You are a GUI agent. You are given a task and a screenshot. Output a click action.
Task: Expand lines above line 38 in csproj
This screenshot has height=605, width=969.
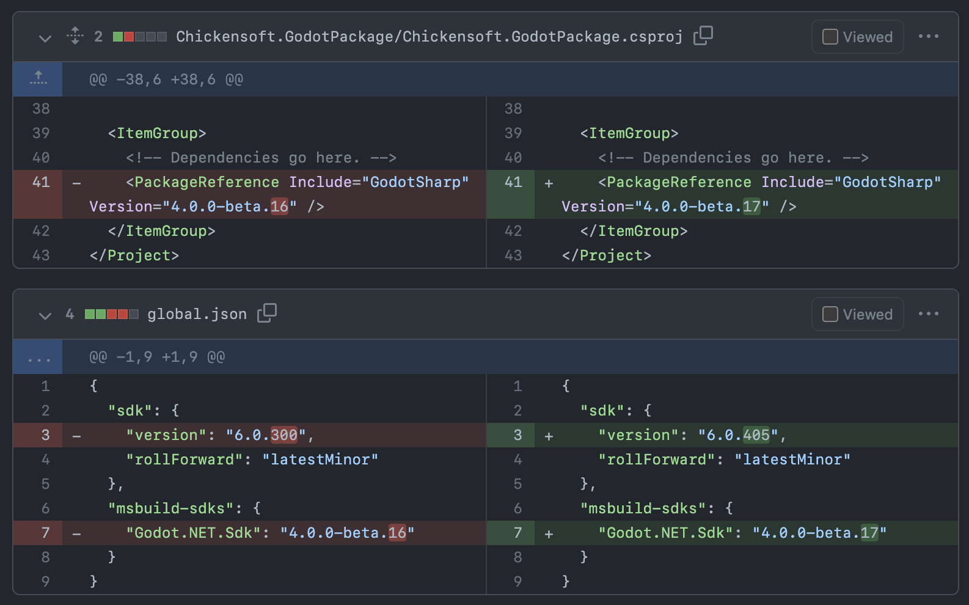[x=38, y=79]
